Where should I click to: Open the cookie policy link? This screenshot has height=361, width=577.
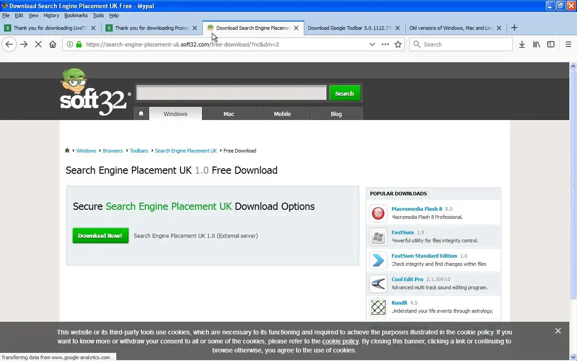coord(340,341)
